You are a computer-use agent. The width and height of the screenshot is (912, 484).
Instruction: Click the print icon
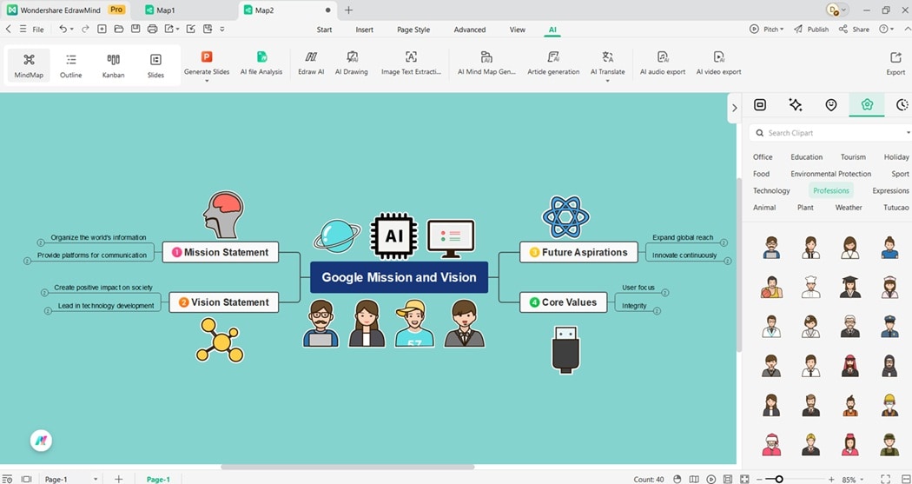coord(152,29)
